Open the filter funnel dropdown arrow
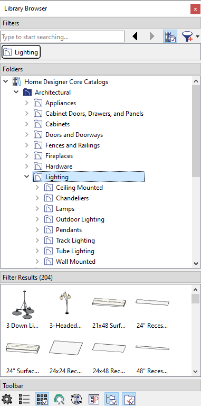 198,36
